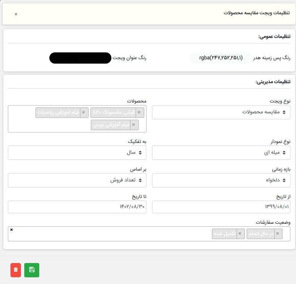This screenshot has height=284, width=296.
Task: Click the header background rgba color field
Action: pos(221,58)
